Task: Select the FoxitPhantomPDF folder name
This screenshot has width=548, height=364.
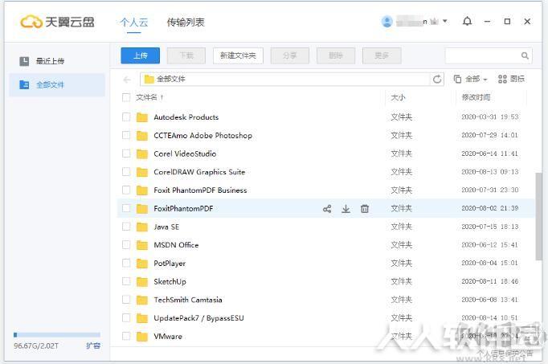Action: pos(183,209)
